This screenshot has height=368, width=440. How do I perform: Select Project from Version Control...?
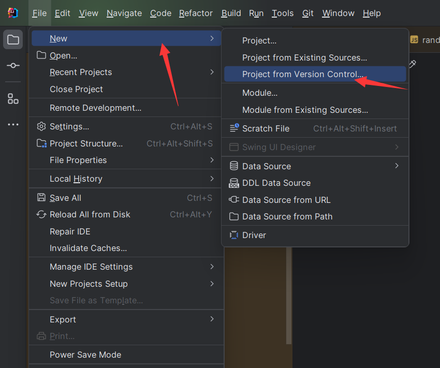tap(315, 74)
